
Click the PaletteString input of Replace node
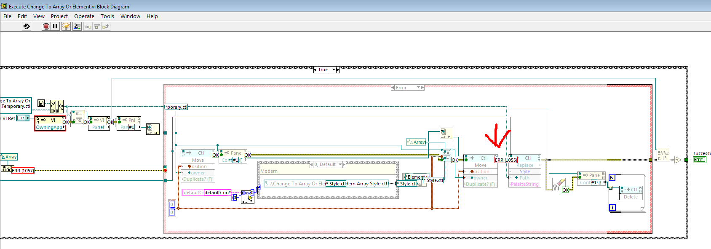525,184
